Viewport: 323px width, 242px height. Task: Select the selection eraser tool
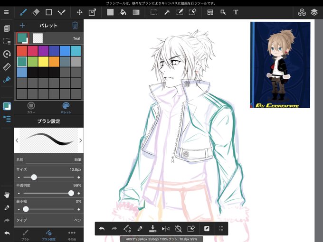(192, 12)
